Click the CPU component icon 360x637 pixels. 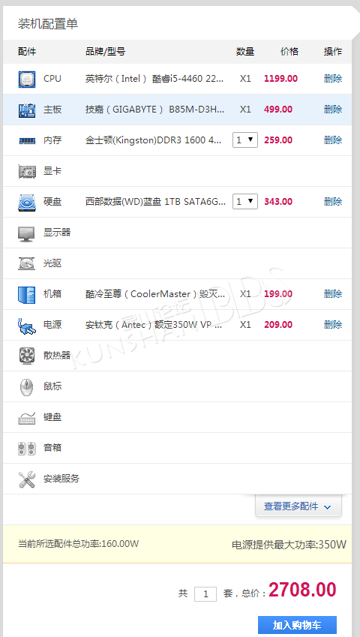tap(27, 79)
